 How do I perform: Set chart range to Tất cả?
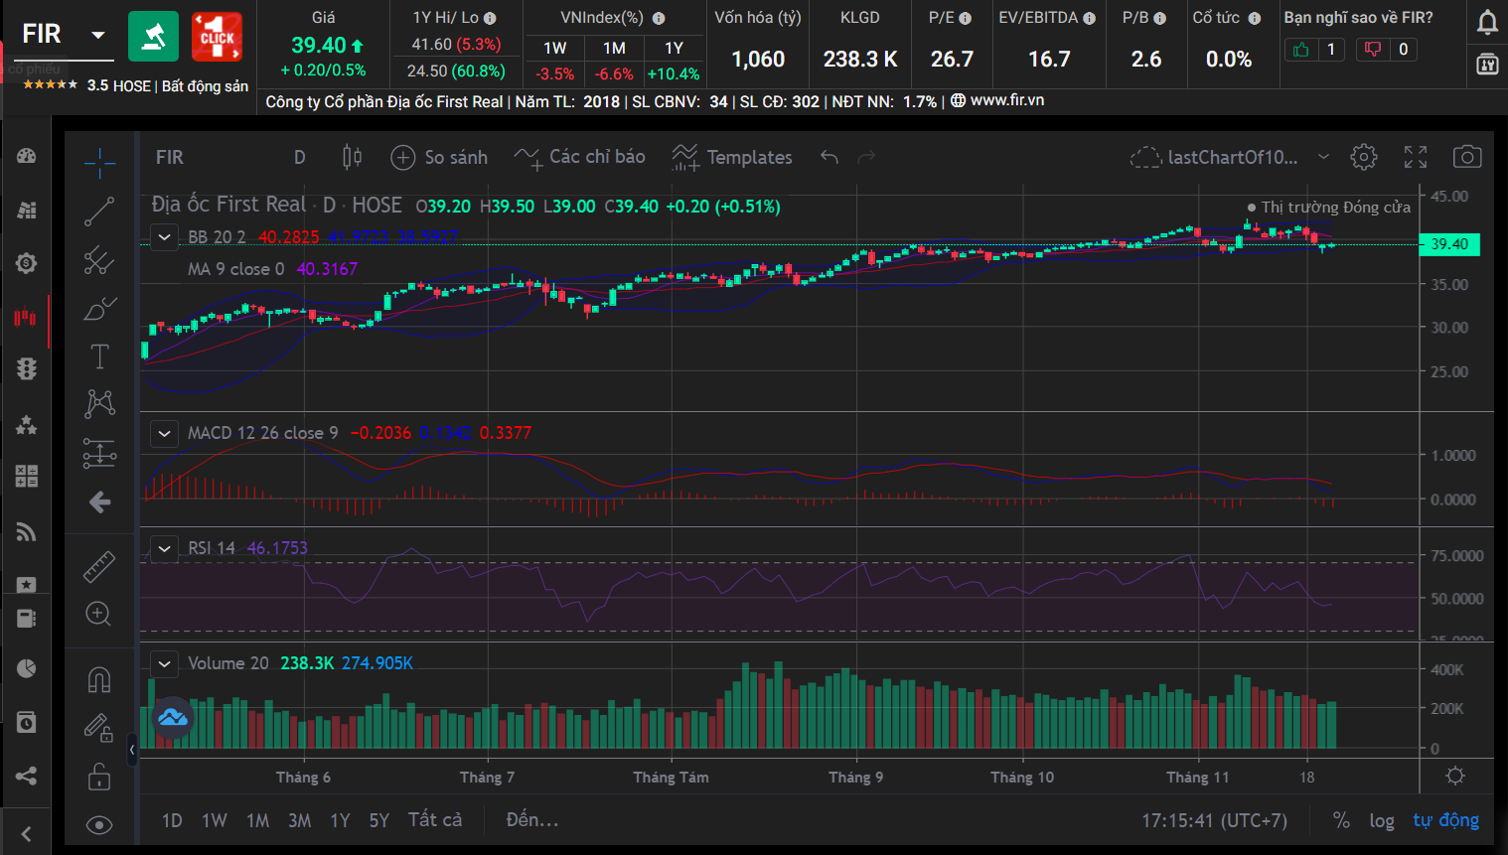tap(435, 820)
